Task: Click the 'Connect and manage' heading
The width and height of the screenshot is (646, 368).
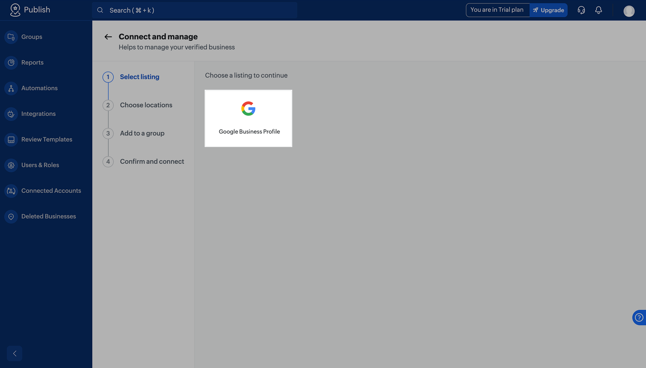Action: [x=158, y=37]
